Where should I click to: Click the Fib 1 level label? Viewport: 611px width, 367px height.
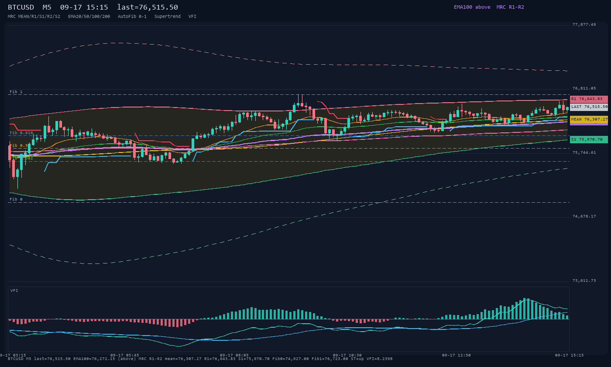point(16,92)
